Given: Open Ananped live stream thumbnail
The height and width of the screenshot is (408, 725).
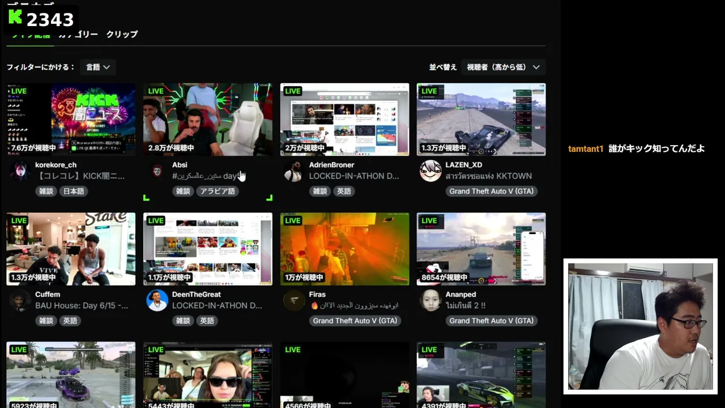Looking at the screenshot, I should point(481,249).
